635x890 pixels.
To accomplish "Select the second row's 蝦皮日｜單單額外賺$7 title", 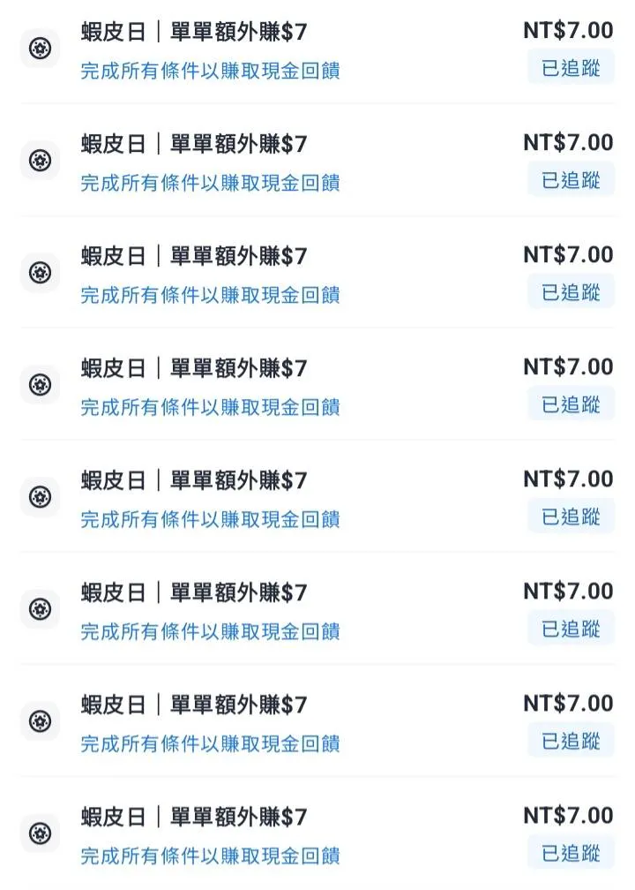I will 194,144.
